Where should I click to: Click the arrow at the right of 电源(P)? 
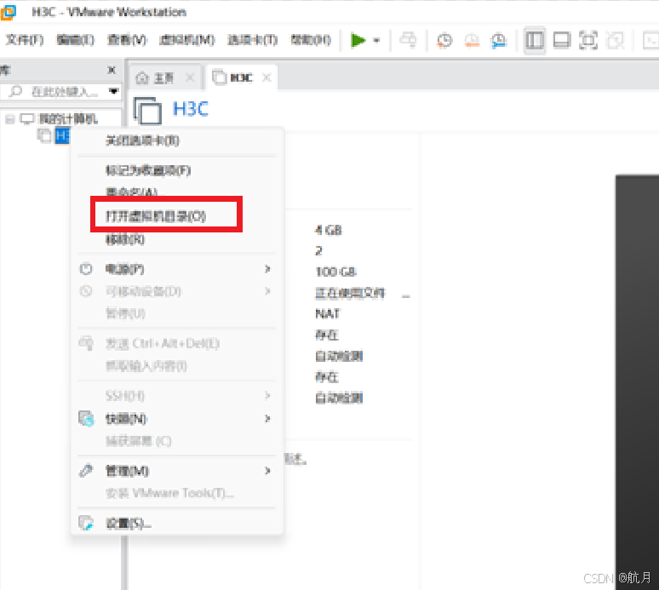pos(267,269)
